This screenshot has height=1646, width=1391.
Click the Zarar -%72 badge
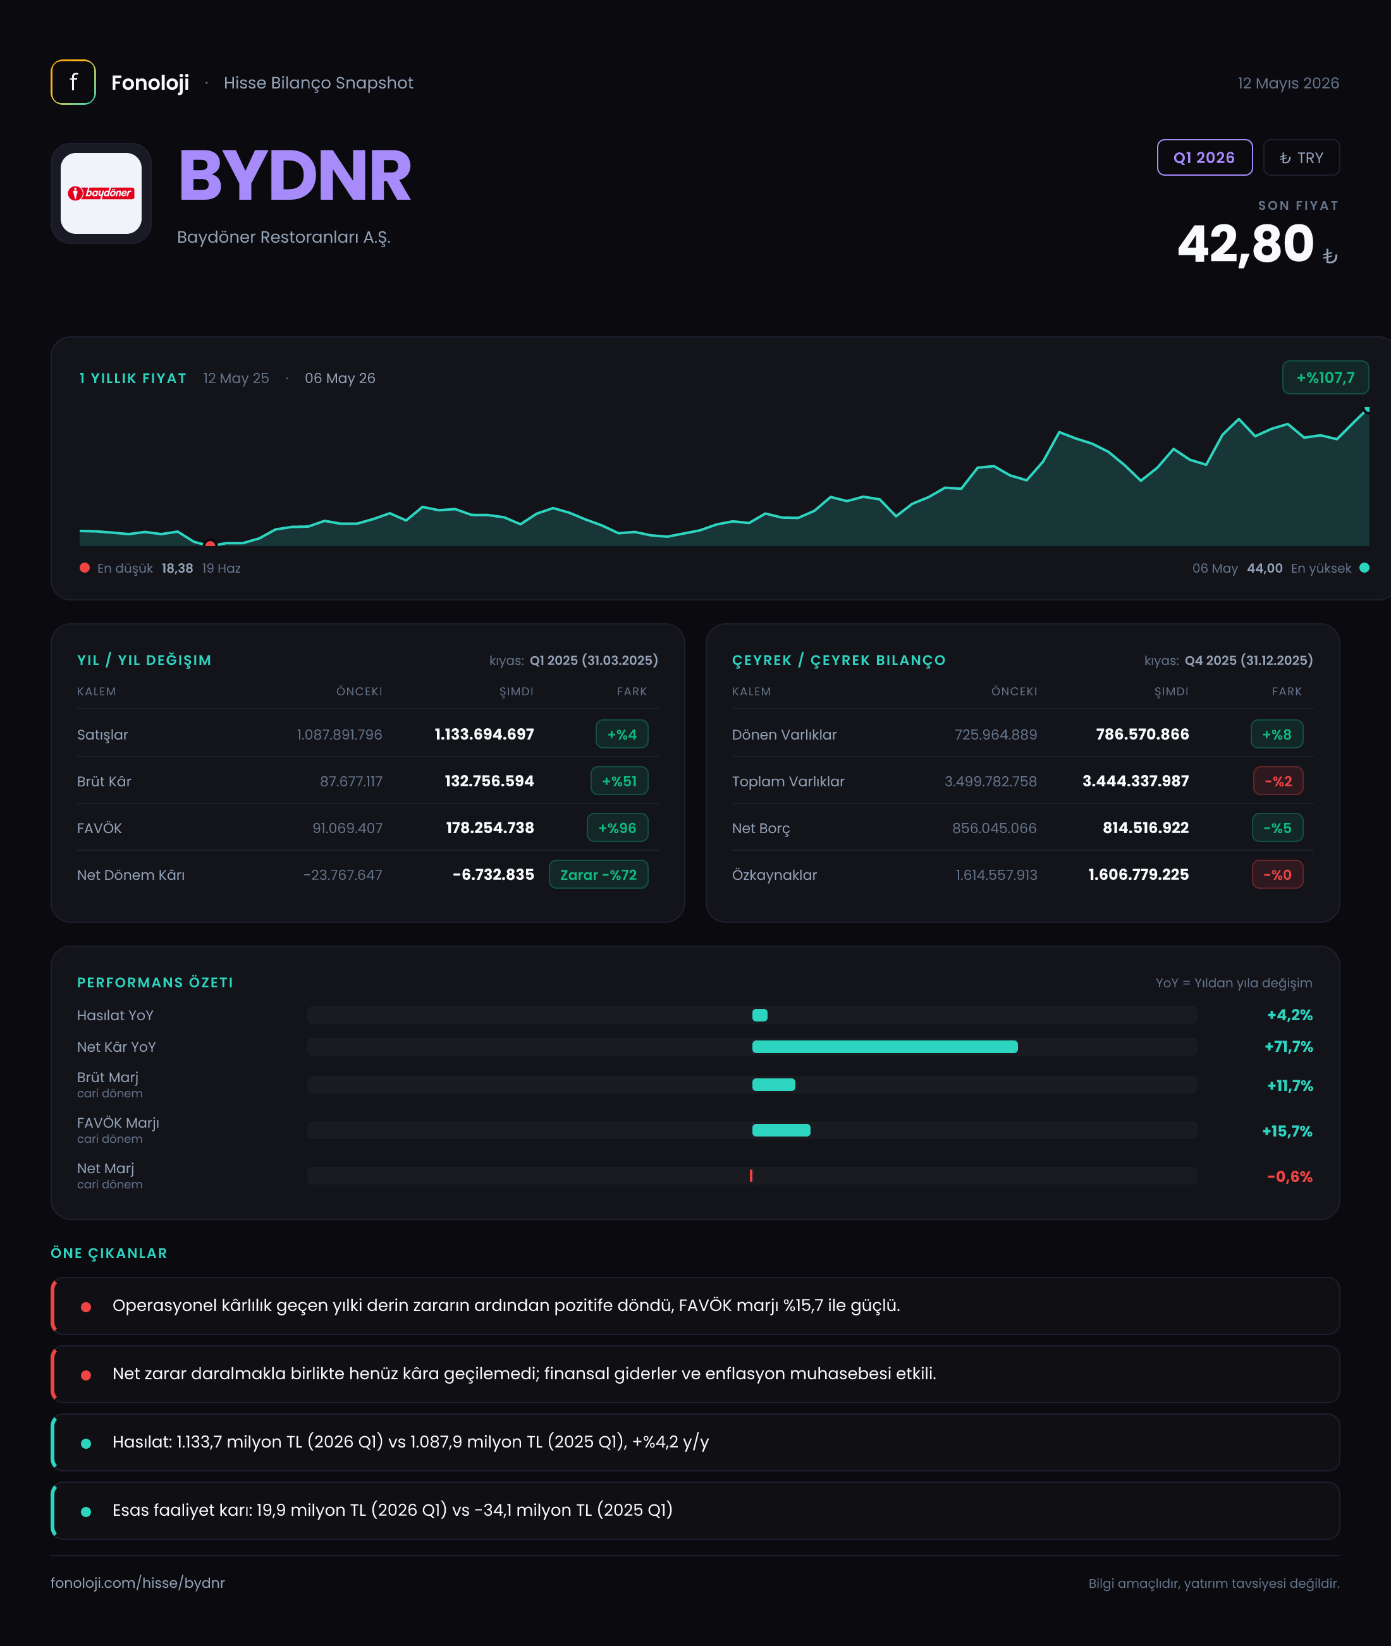[599, 874]
